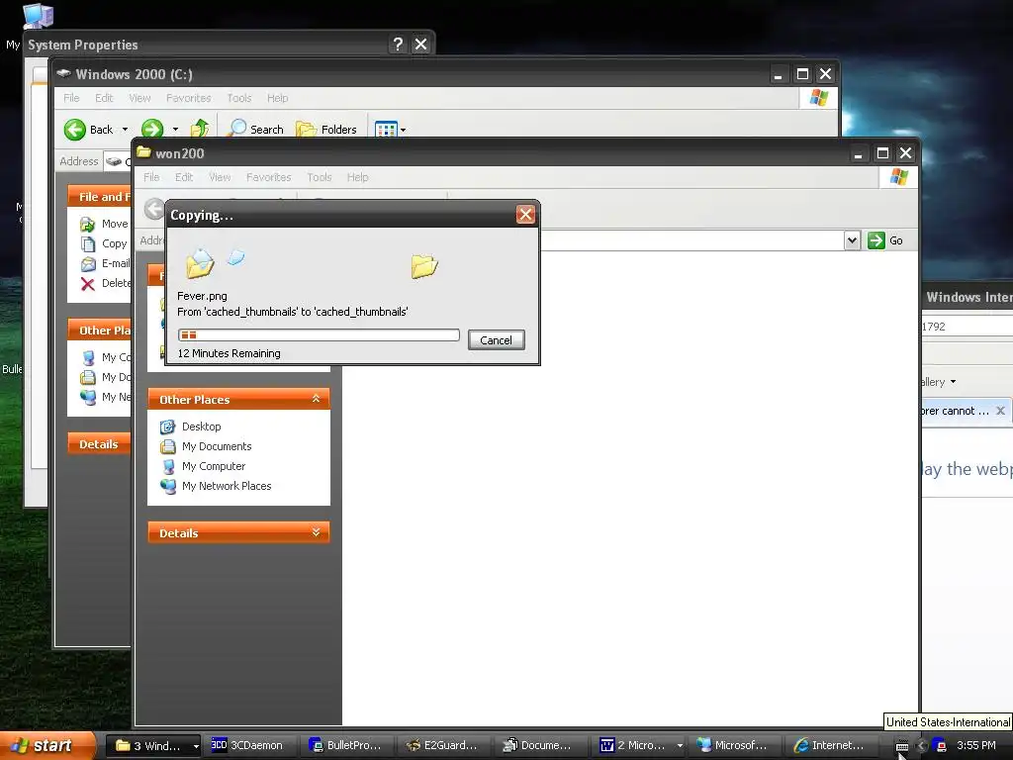Open File menu in Windows 2000 (C:) window
This screenshot has height=760, width=1013.
click(71, 98)
